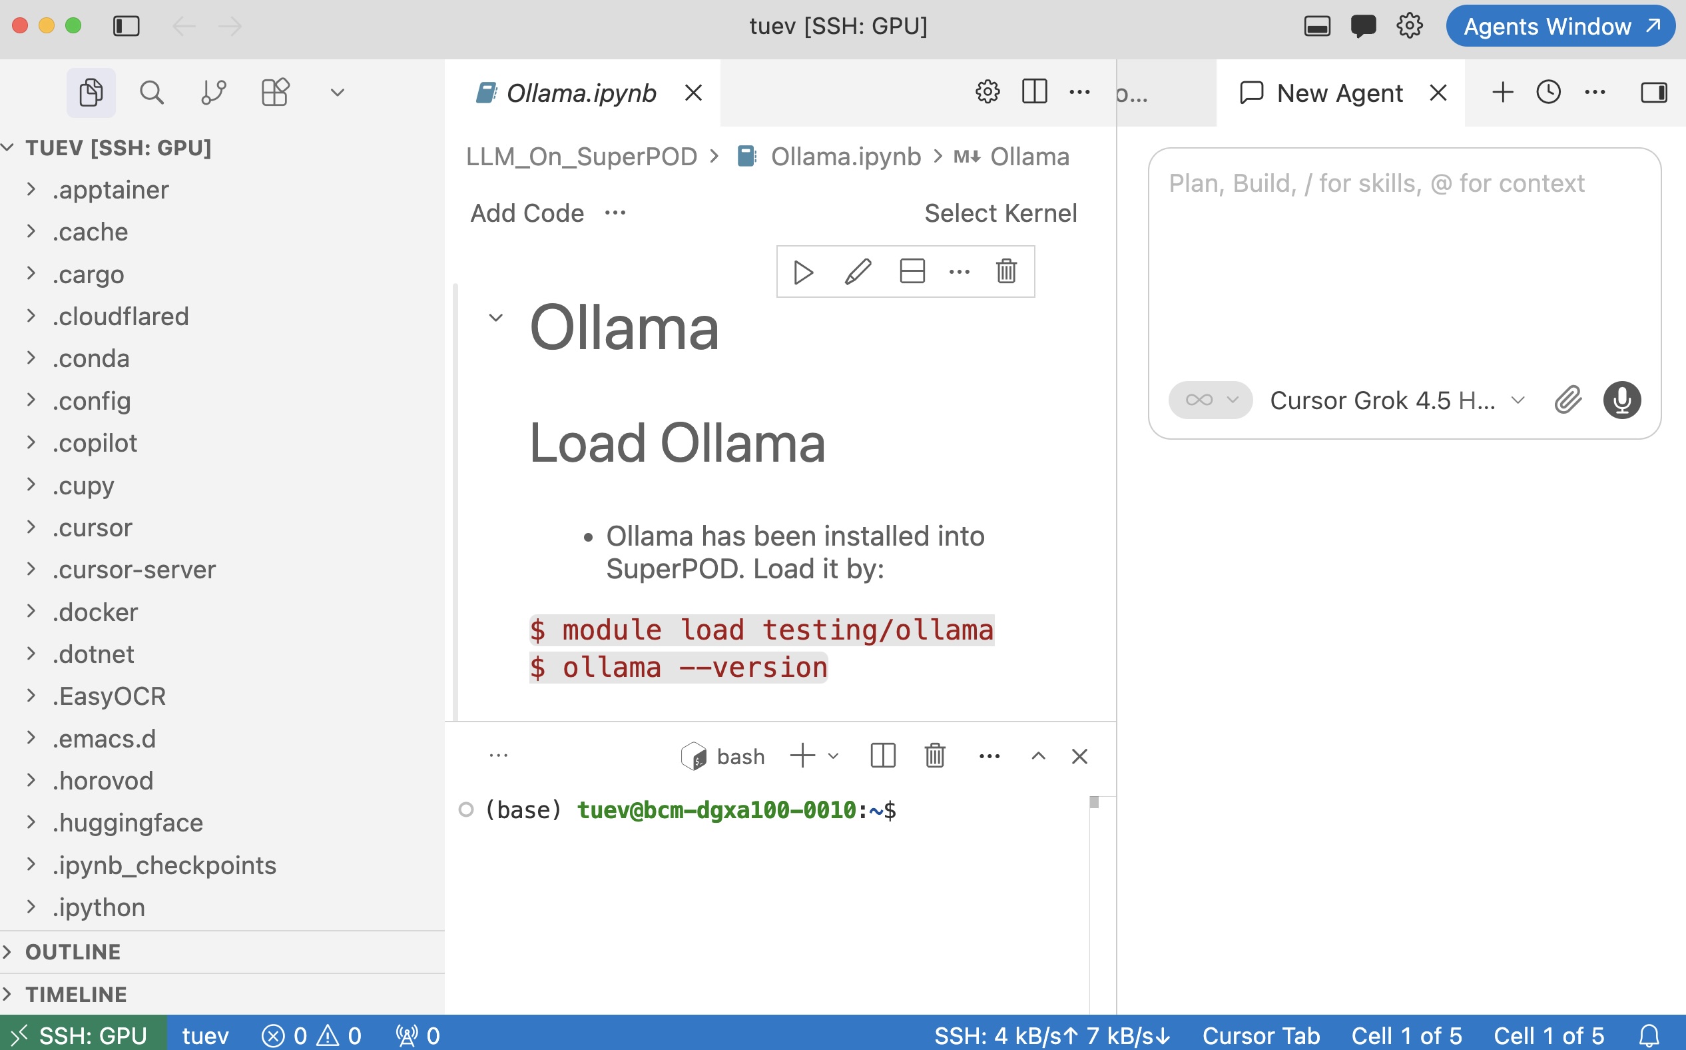The image size is (1686, 1050).
Task: Add a code cell
Action: [x=527, y=213]
